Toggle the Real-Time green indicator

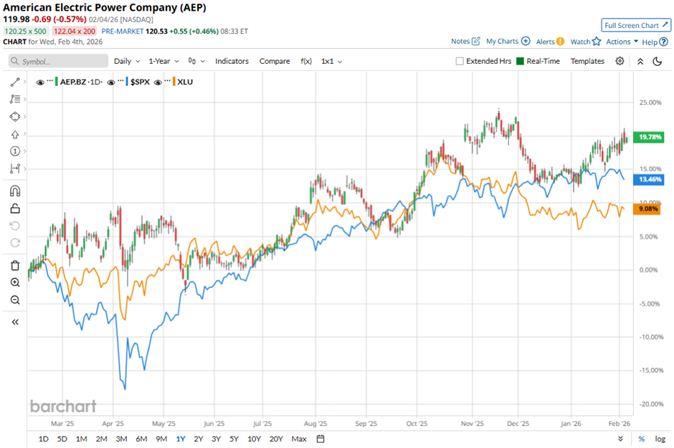(521, 62)
